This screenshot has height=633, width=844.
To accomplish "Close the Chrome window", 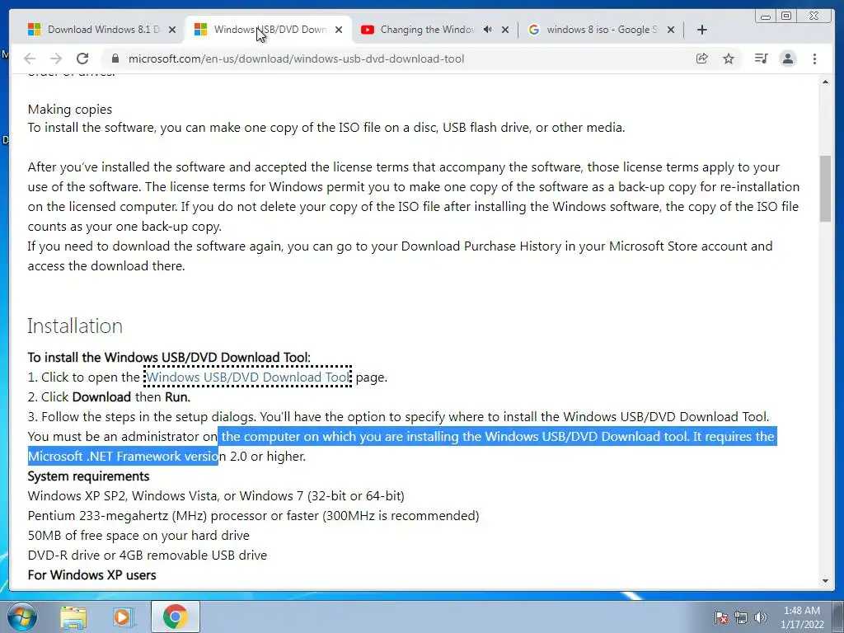I will tap(814, 16).
